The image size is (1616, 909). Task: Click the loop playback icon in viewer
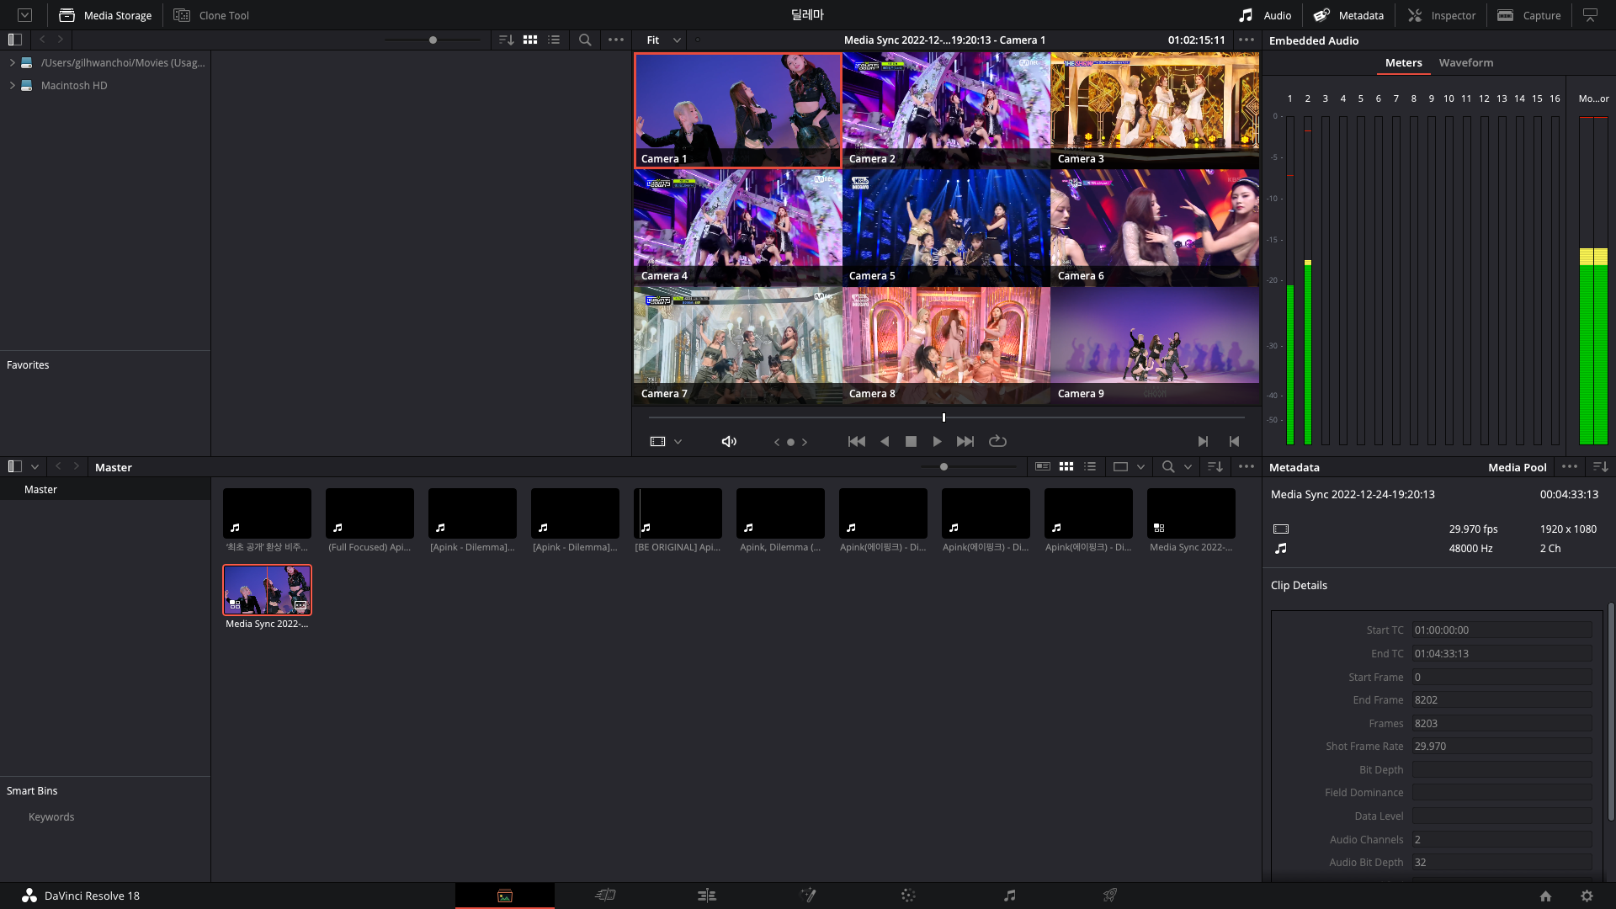(x=997, y=441)
